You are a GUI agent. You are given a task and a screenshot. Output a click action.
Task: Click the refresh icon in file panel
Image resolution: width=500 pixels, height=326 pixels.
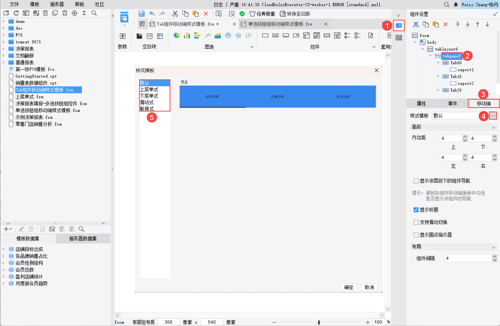pos(16,13)
